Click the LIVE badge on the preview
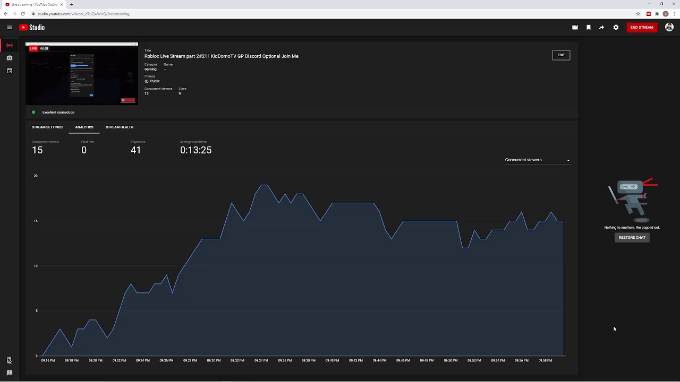Image resolution: width=680 pixels, height=382 pixels. click(x=33, y=48)
